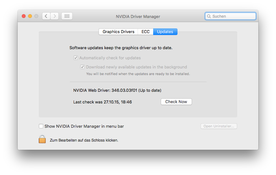Click the padlock icon to unlock settings
The image size is (276, 175).
click(42, 139)
